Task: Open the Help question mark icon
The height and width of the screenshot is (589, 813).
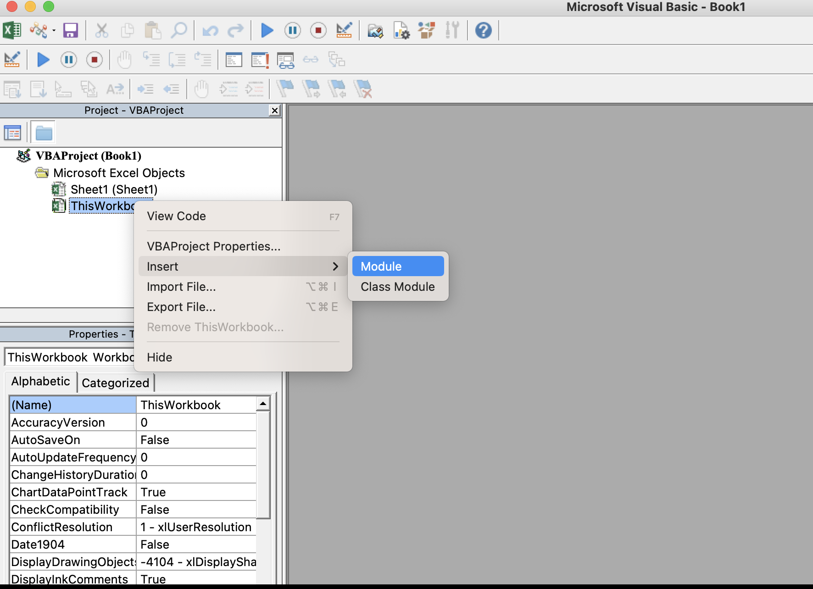Action: [x=484, y=31]
